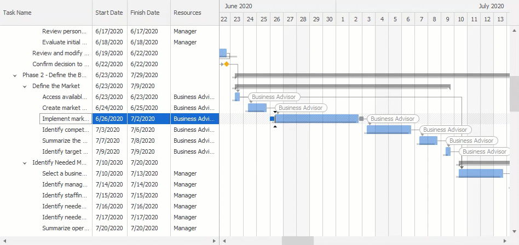
Task: Select the Summarize the ... task
Action: click(x=65, y=141)
